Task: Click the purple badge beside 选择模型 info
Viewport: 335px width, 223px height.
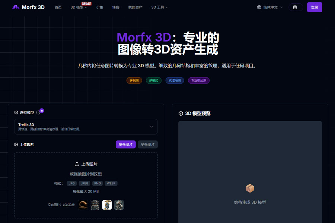Action: tap(42, 110)
